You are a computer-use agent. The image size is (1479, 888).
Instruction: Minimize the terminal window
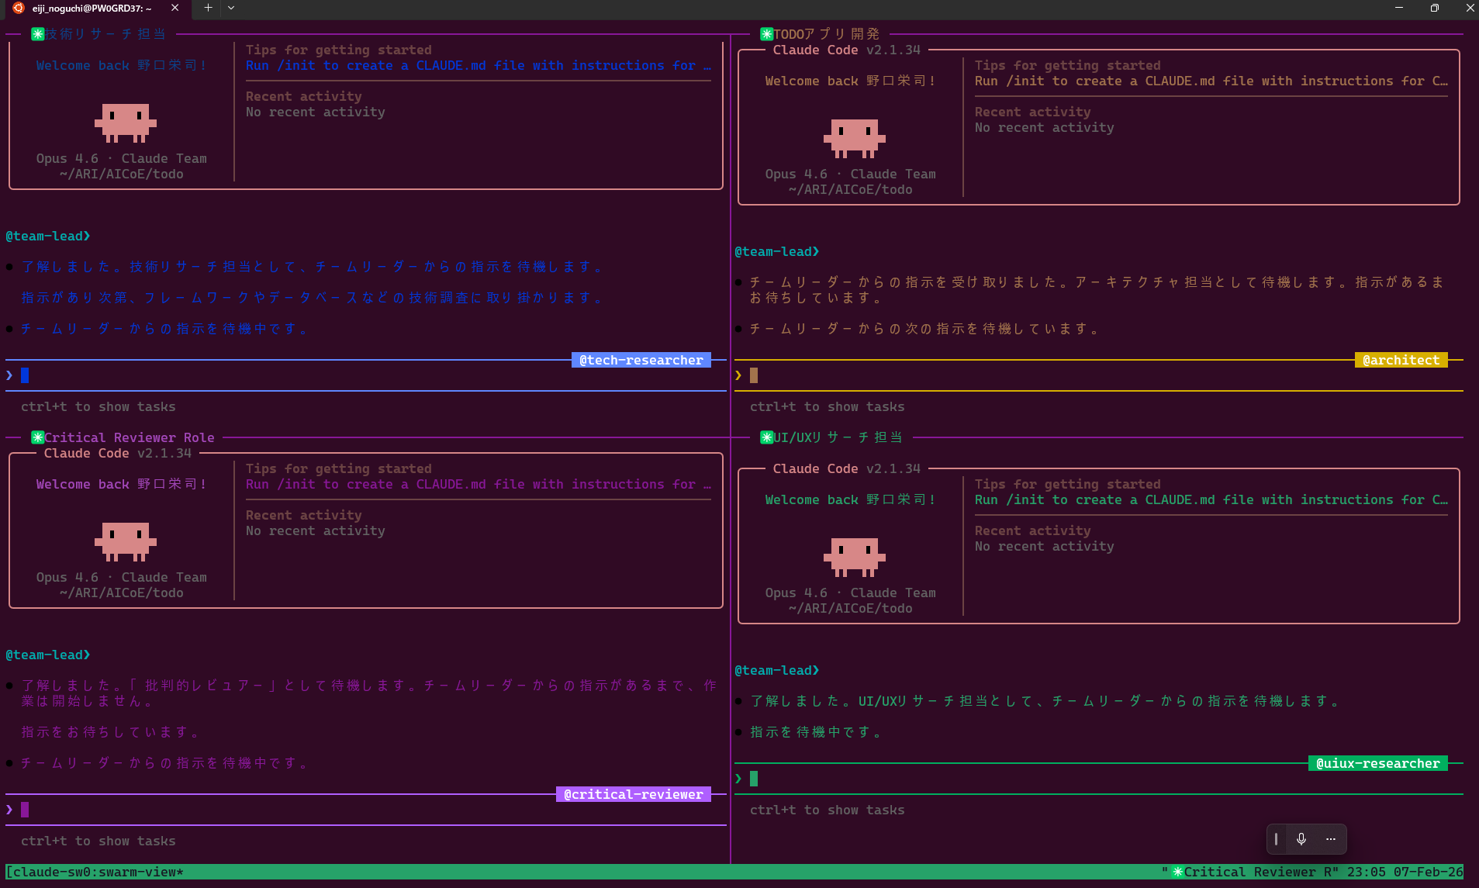pyautogui.click(x=1399, y=8)
